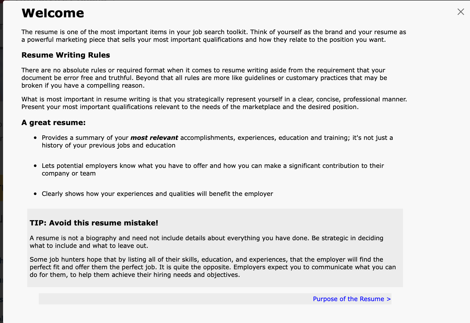
Task: Click the bullet dot of the third list item
Action: [35, 194]
